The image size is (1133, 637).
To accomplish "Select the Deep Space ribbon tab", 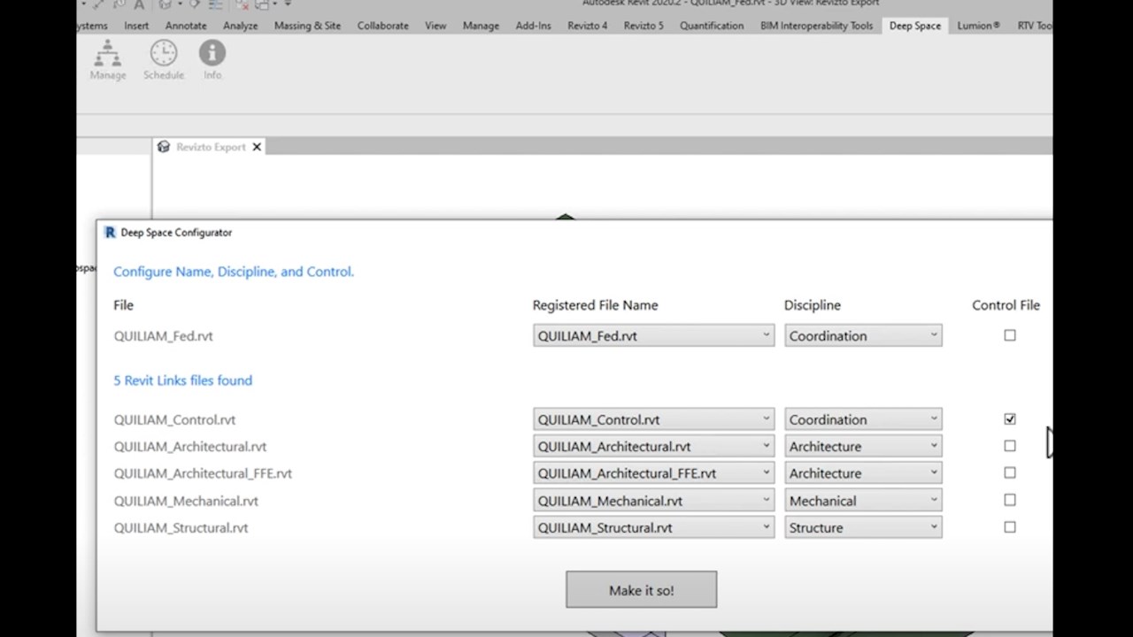I will [915, 26].
